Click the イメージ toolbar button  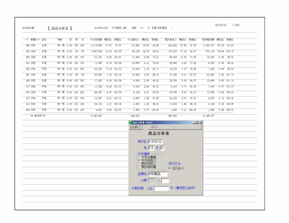click(155, 127)
